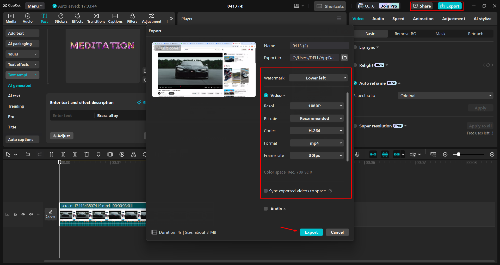Open the Codec dropdown showing H.264

pyautogui.click(x=317, y=131)
